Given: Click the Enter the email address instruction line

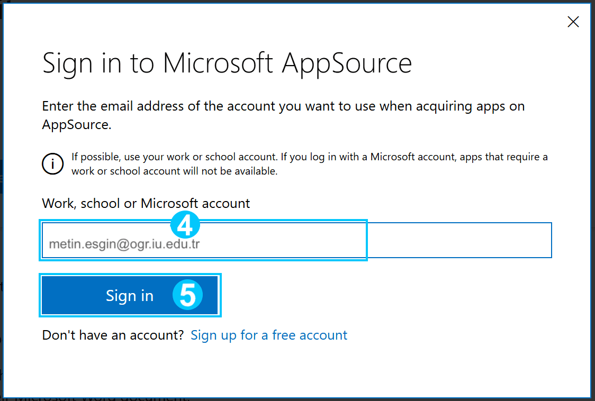Looking at the screenshot, I should 283,106.
